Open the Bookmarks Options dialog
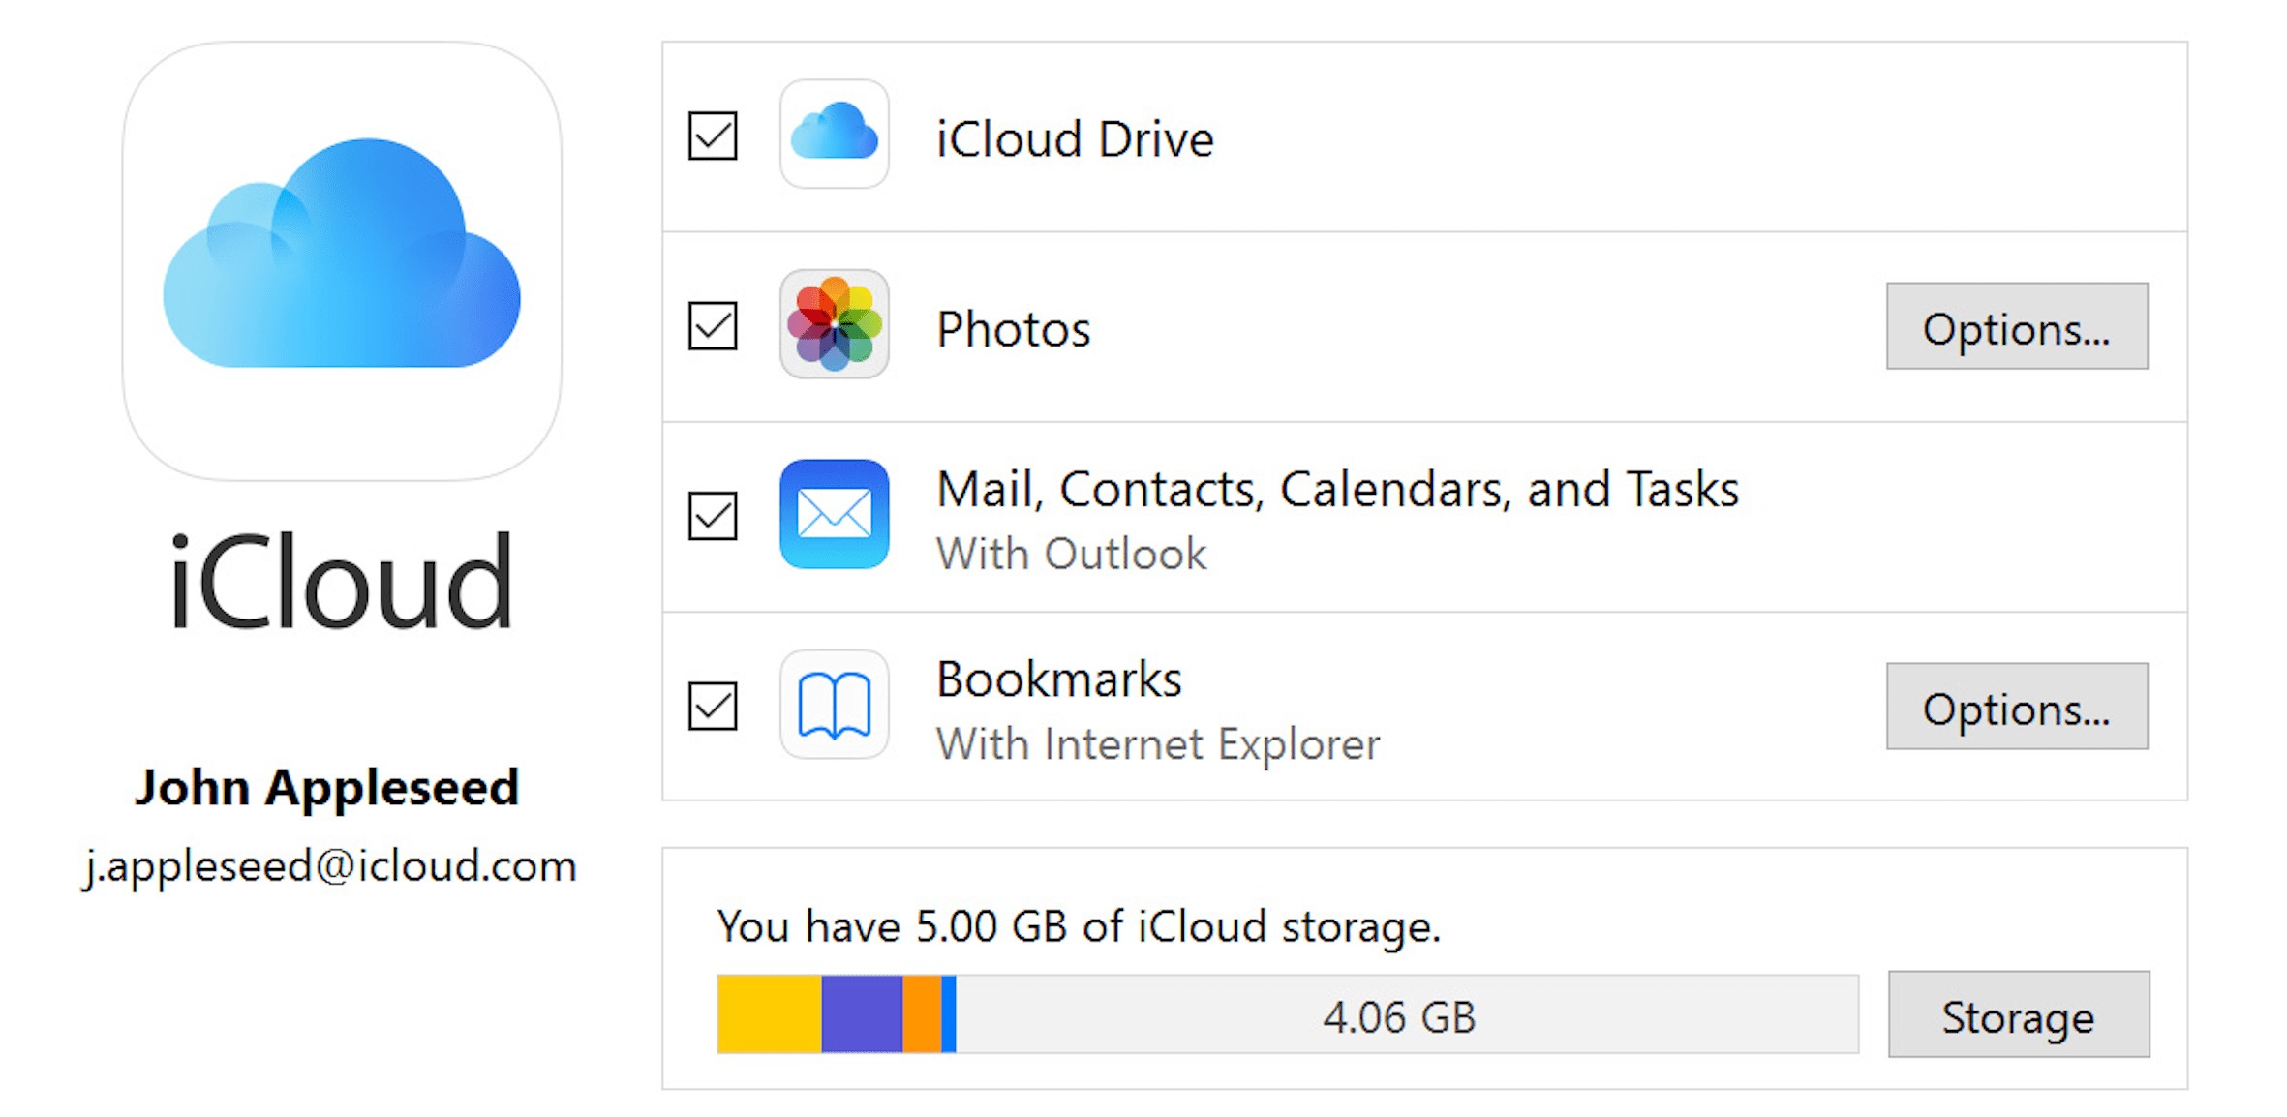The image size is (2287, 1117). tap(2017, 709)
